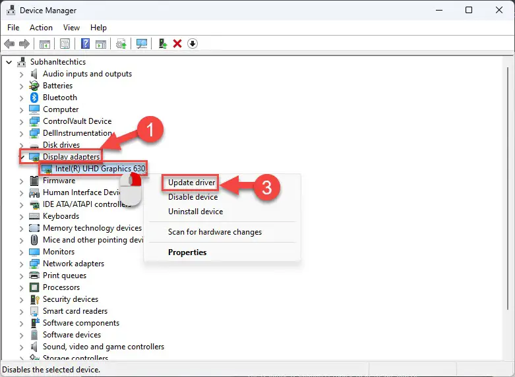Choose Update driver from the context menu
Viewport: 515px width, 377px height.
pos(191,183)
